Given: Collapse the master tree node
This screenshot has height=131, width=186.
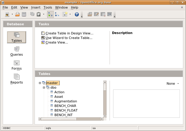Looking at the screenshot, I should point(40,83).
